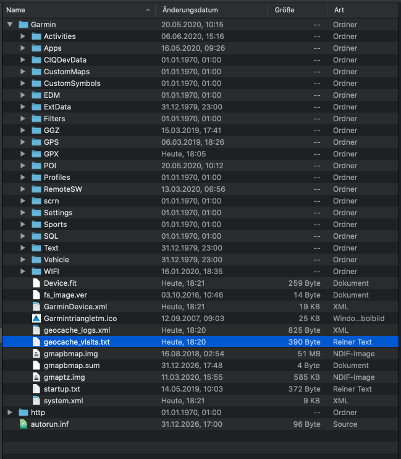Select the Garmintriangletm.ico file icon
The image size is (401, 459).
tap(36, 319)
